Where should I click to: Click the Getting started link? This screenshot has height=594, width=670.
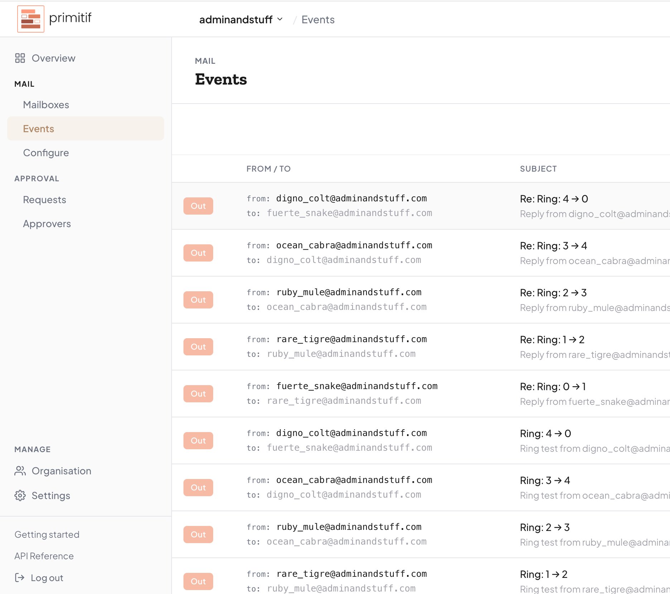tap(47, 534)
